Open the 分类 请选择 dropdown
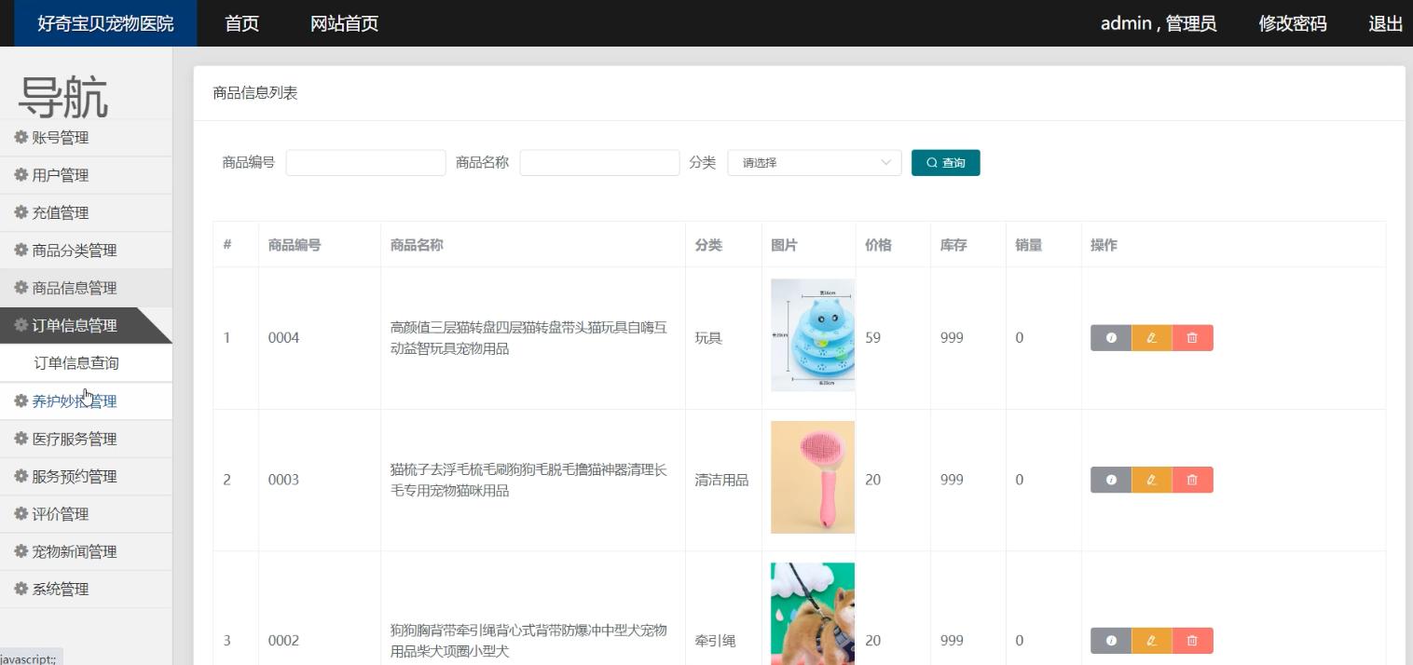This screenshot has width=1413, height=665. pyautogui.click(x=813, y=162)
